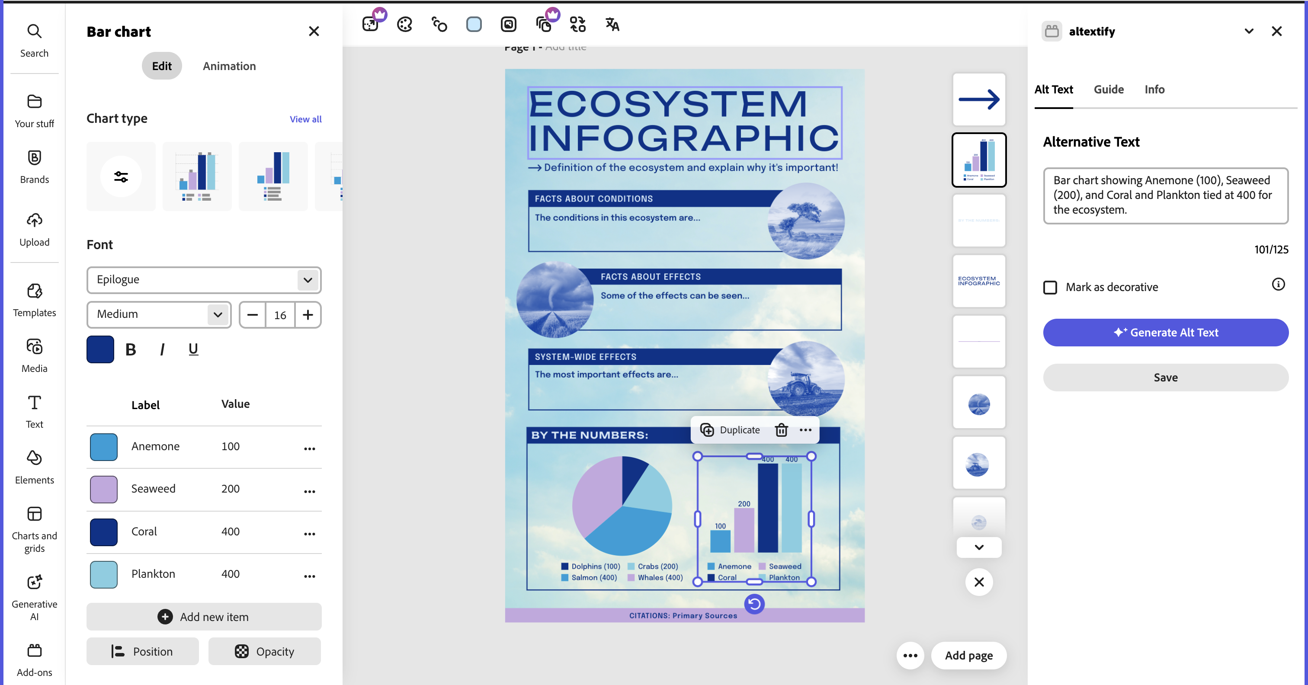Viewport: 1308px width, 685px height.
Task: Switch to the Animation tab
Action: (229, 66)
